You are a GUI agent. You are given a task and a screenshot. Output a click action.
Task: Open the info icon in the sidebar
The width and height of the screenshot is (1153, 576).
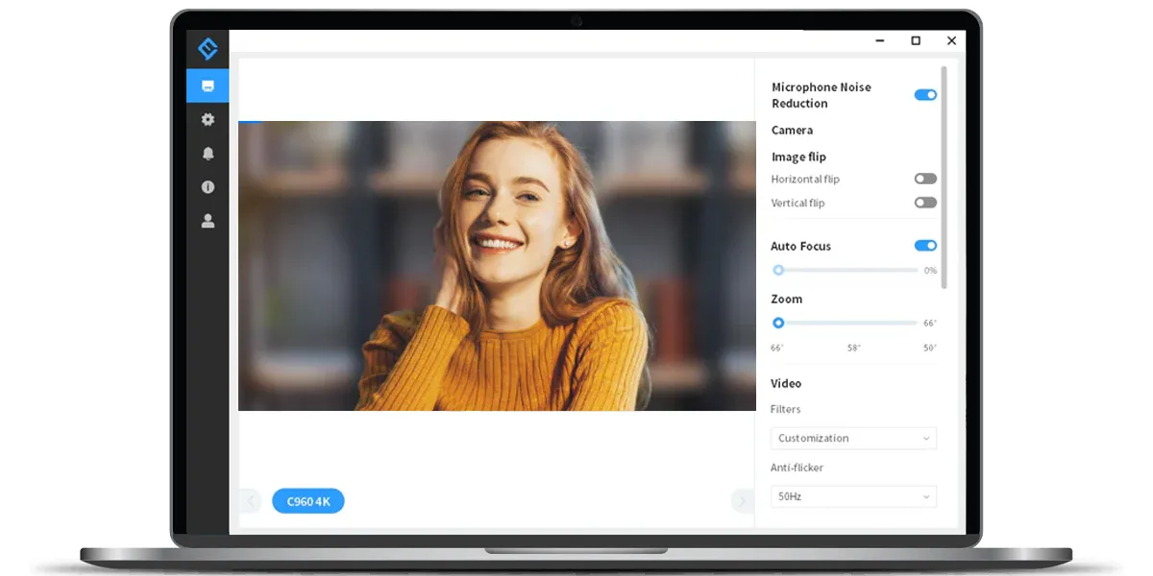208,187
